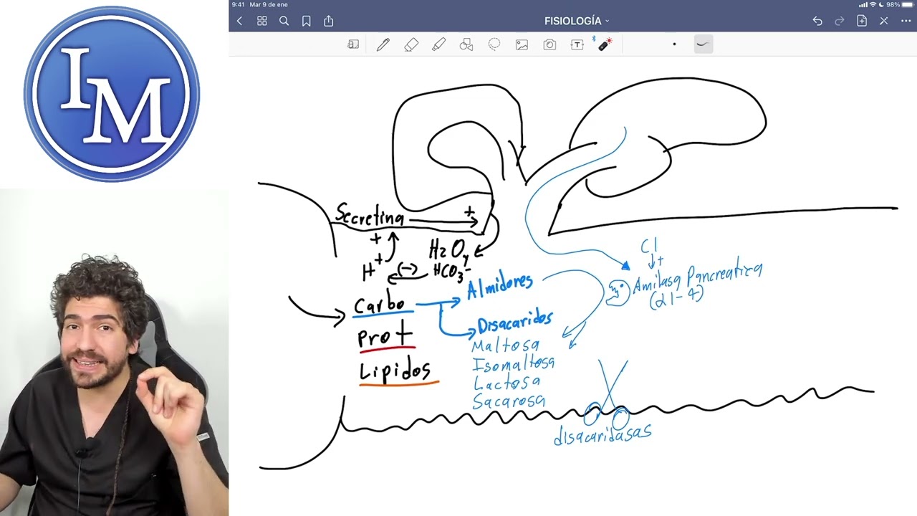Screen dimensions: 917x516
Task: Select the Eraser tool
Action: [411, 44]
